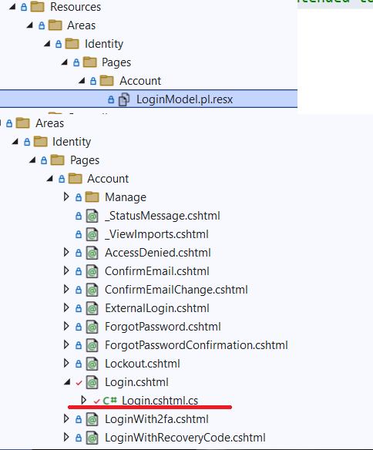Click the C# icon of Login.cshtml.cs
This screenshot has height=450, width=373.
110,401
